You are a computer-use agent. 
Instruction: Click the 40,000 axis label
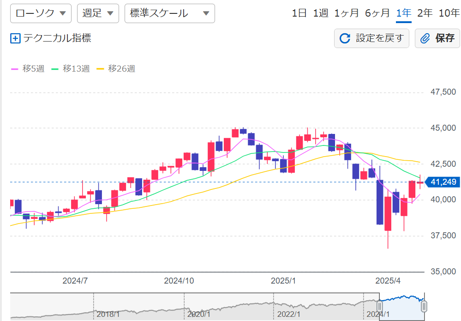point(443,200)
